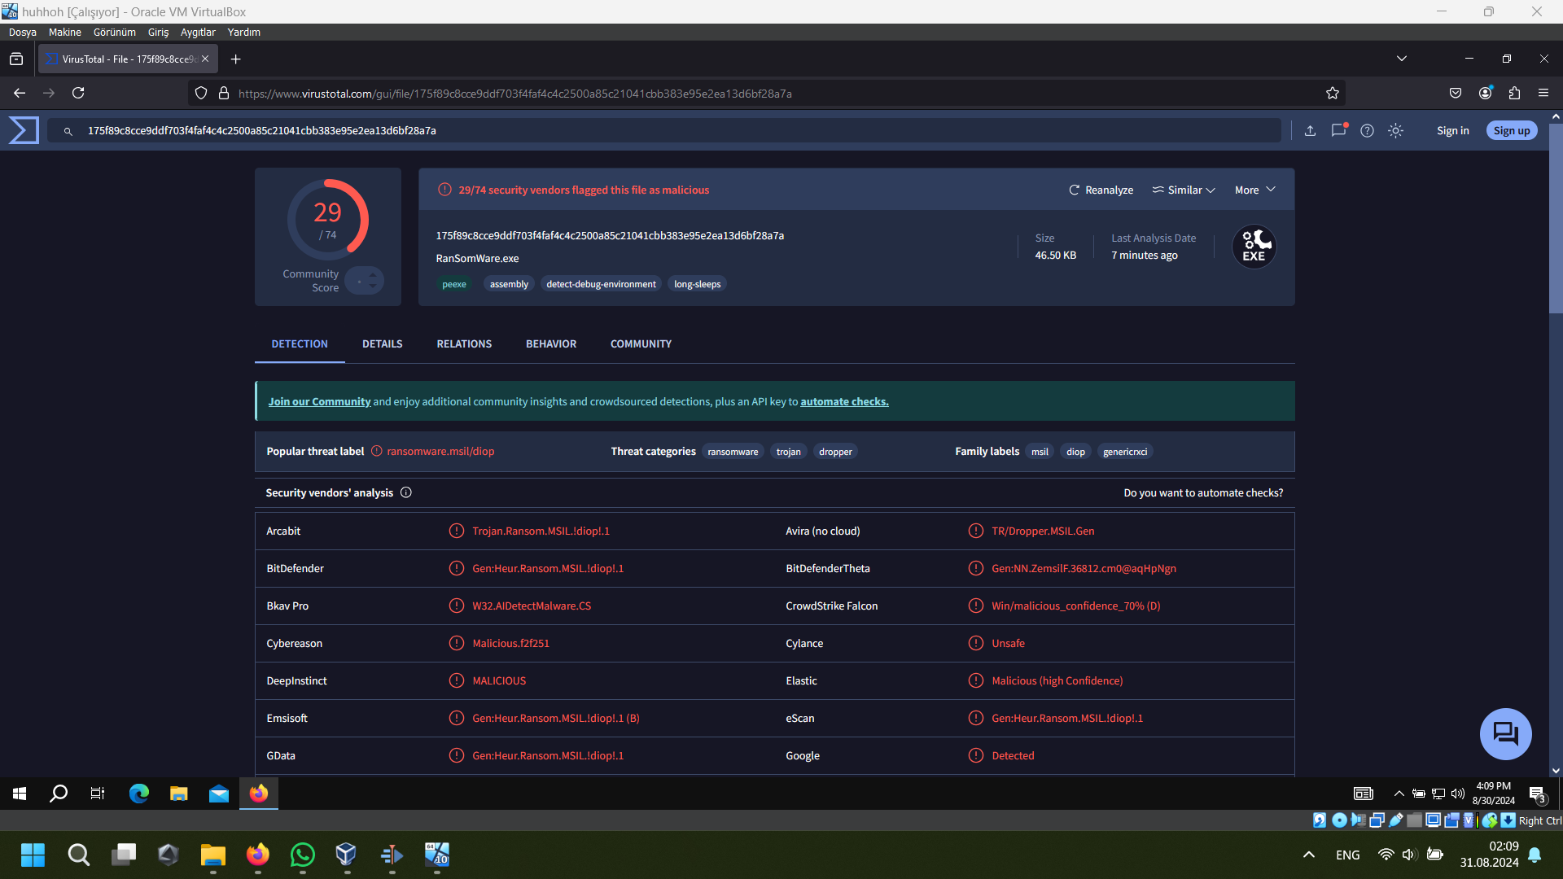This screenshot has width=1563, height=879.
Task: Open the RELATIONS tab
Action: [464, 343]
